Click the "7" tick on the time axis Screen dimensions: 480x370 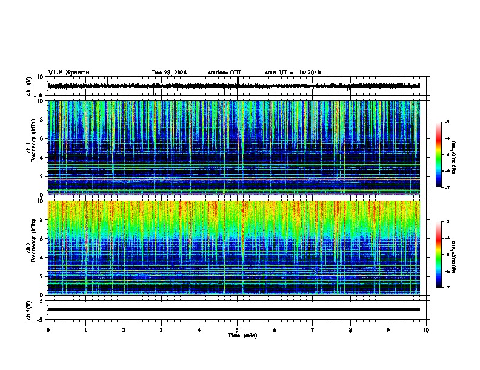coord(313,330)
